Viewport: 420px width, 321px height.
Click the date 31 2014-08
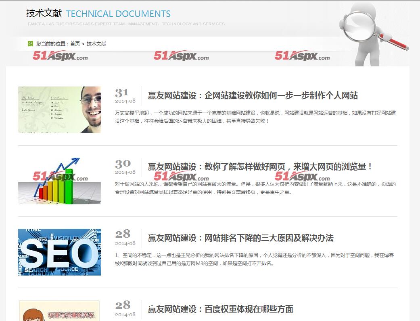point(125,96)
